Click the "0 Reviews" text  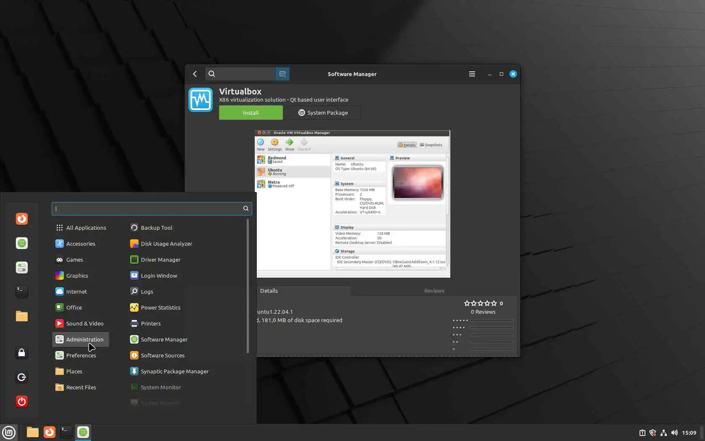pyautogui.click(x=483, y=312)
